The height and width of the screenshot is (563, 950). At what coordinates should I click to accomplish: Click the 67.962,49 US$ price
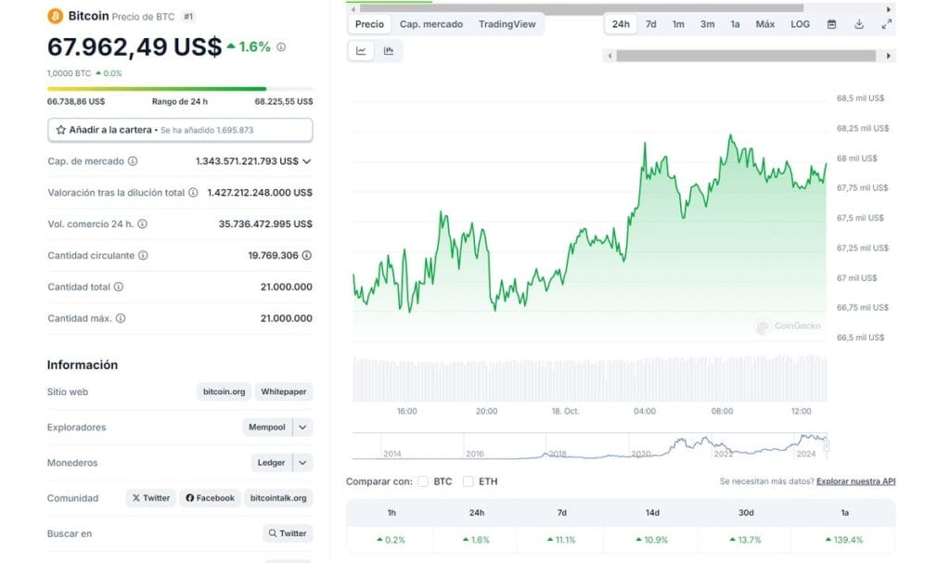(x=135, y=46)
